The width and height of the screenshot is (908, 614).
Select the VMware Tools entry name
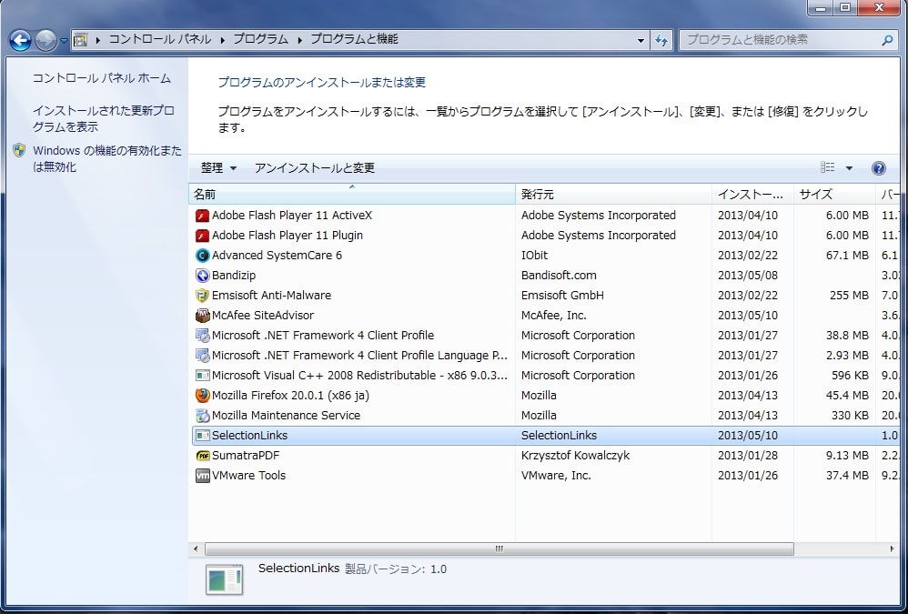[248, 475]
